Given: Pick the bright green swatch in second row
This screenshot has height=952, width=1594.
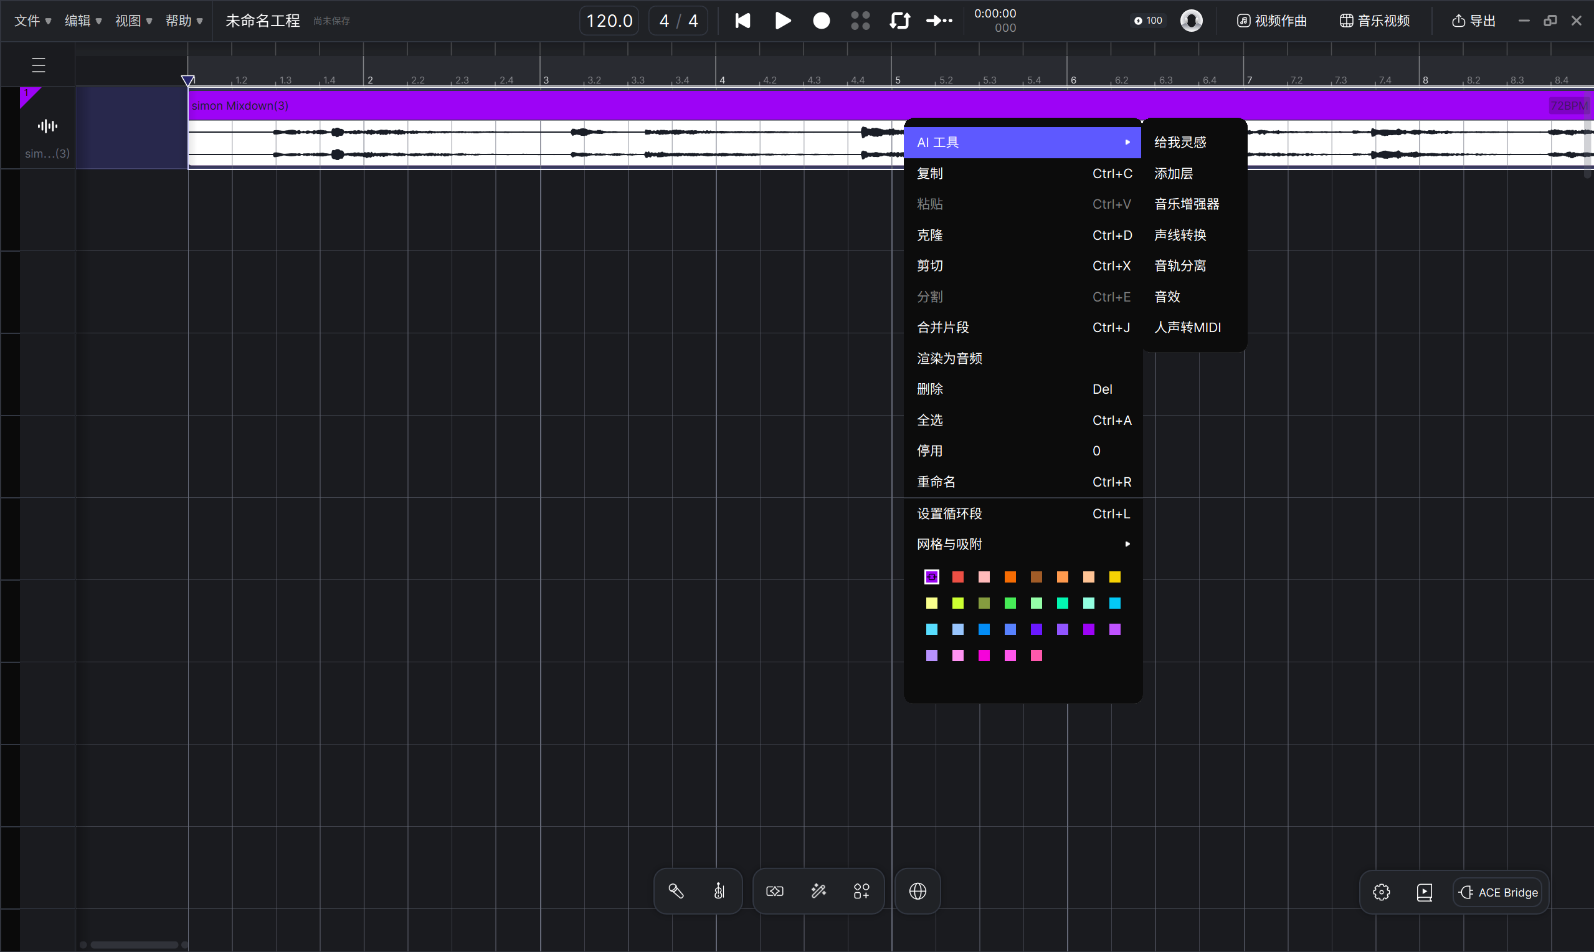Looking at the screenshot, I should [x=1010, y=603].
